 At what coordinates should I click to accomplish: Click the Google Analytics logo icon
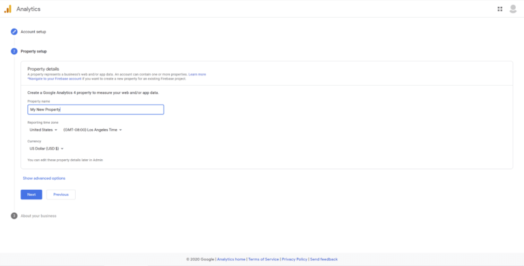[x=8, y=9]
